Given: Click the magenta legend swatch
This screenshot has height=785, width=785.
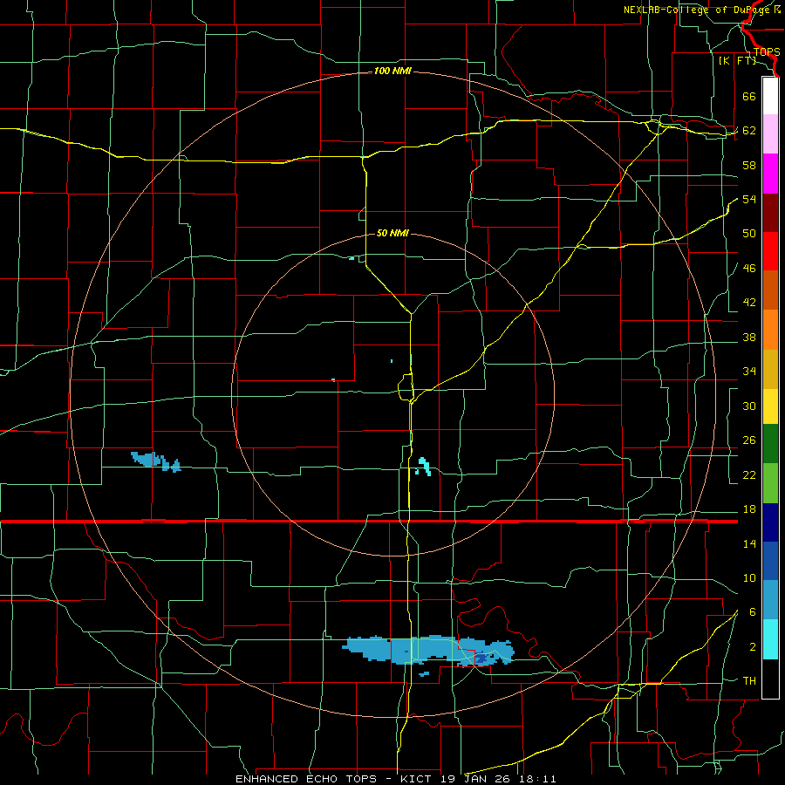Looking at the screenshot, I should [770, 174].
